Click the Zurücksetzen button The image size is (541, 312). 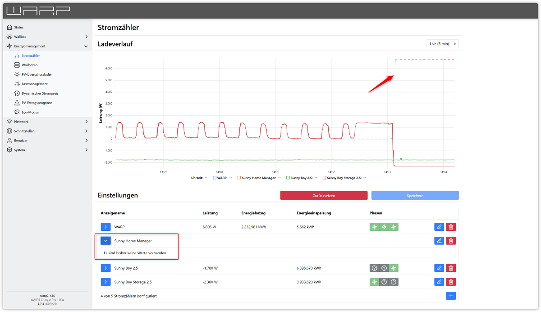(324, 195)
